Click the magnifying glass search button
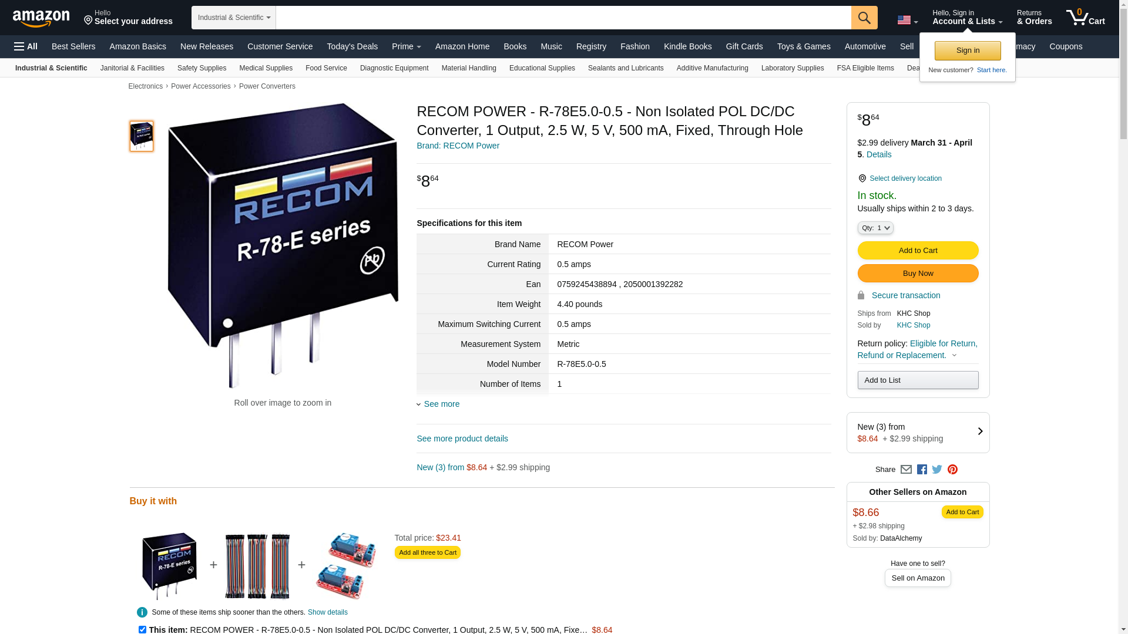1128x634 pixels. 864,18
